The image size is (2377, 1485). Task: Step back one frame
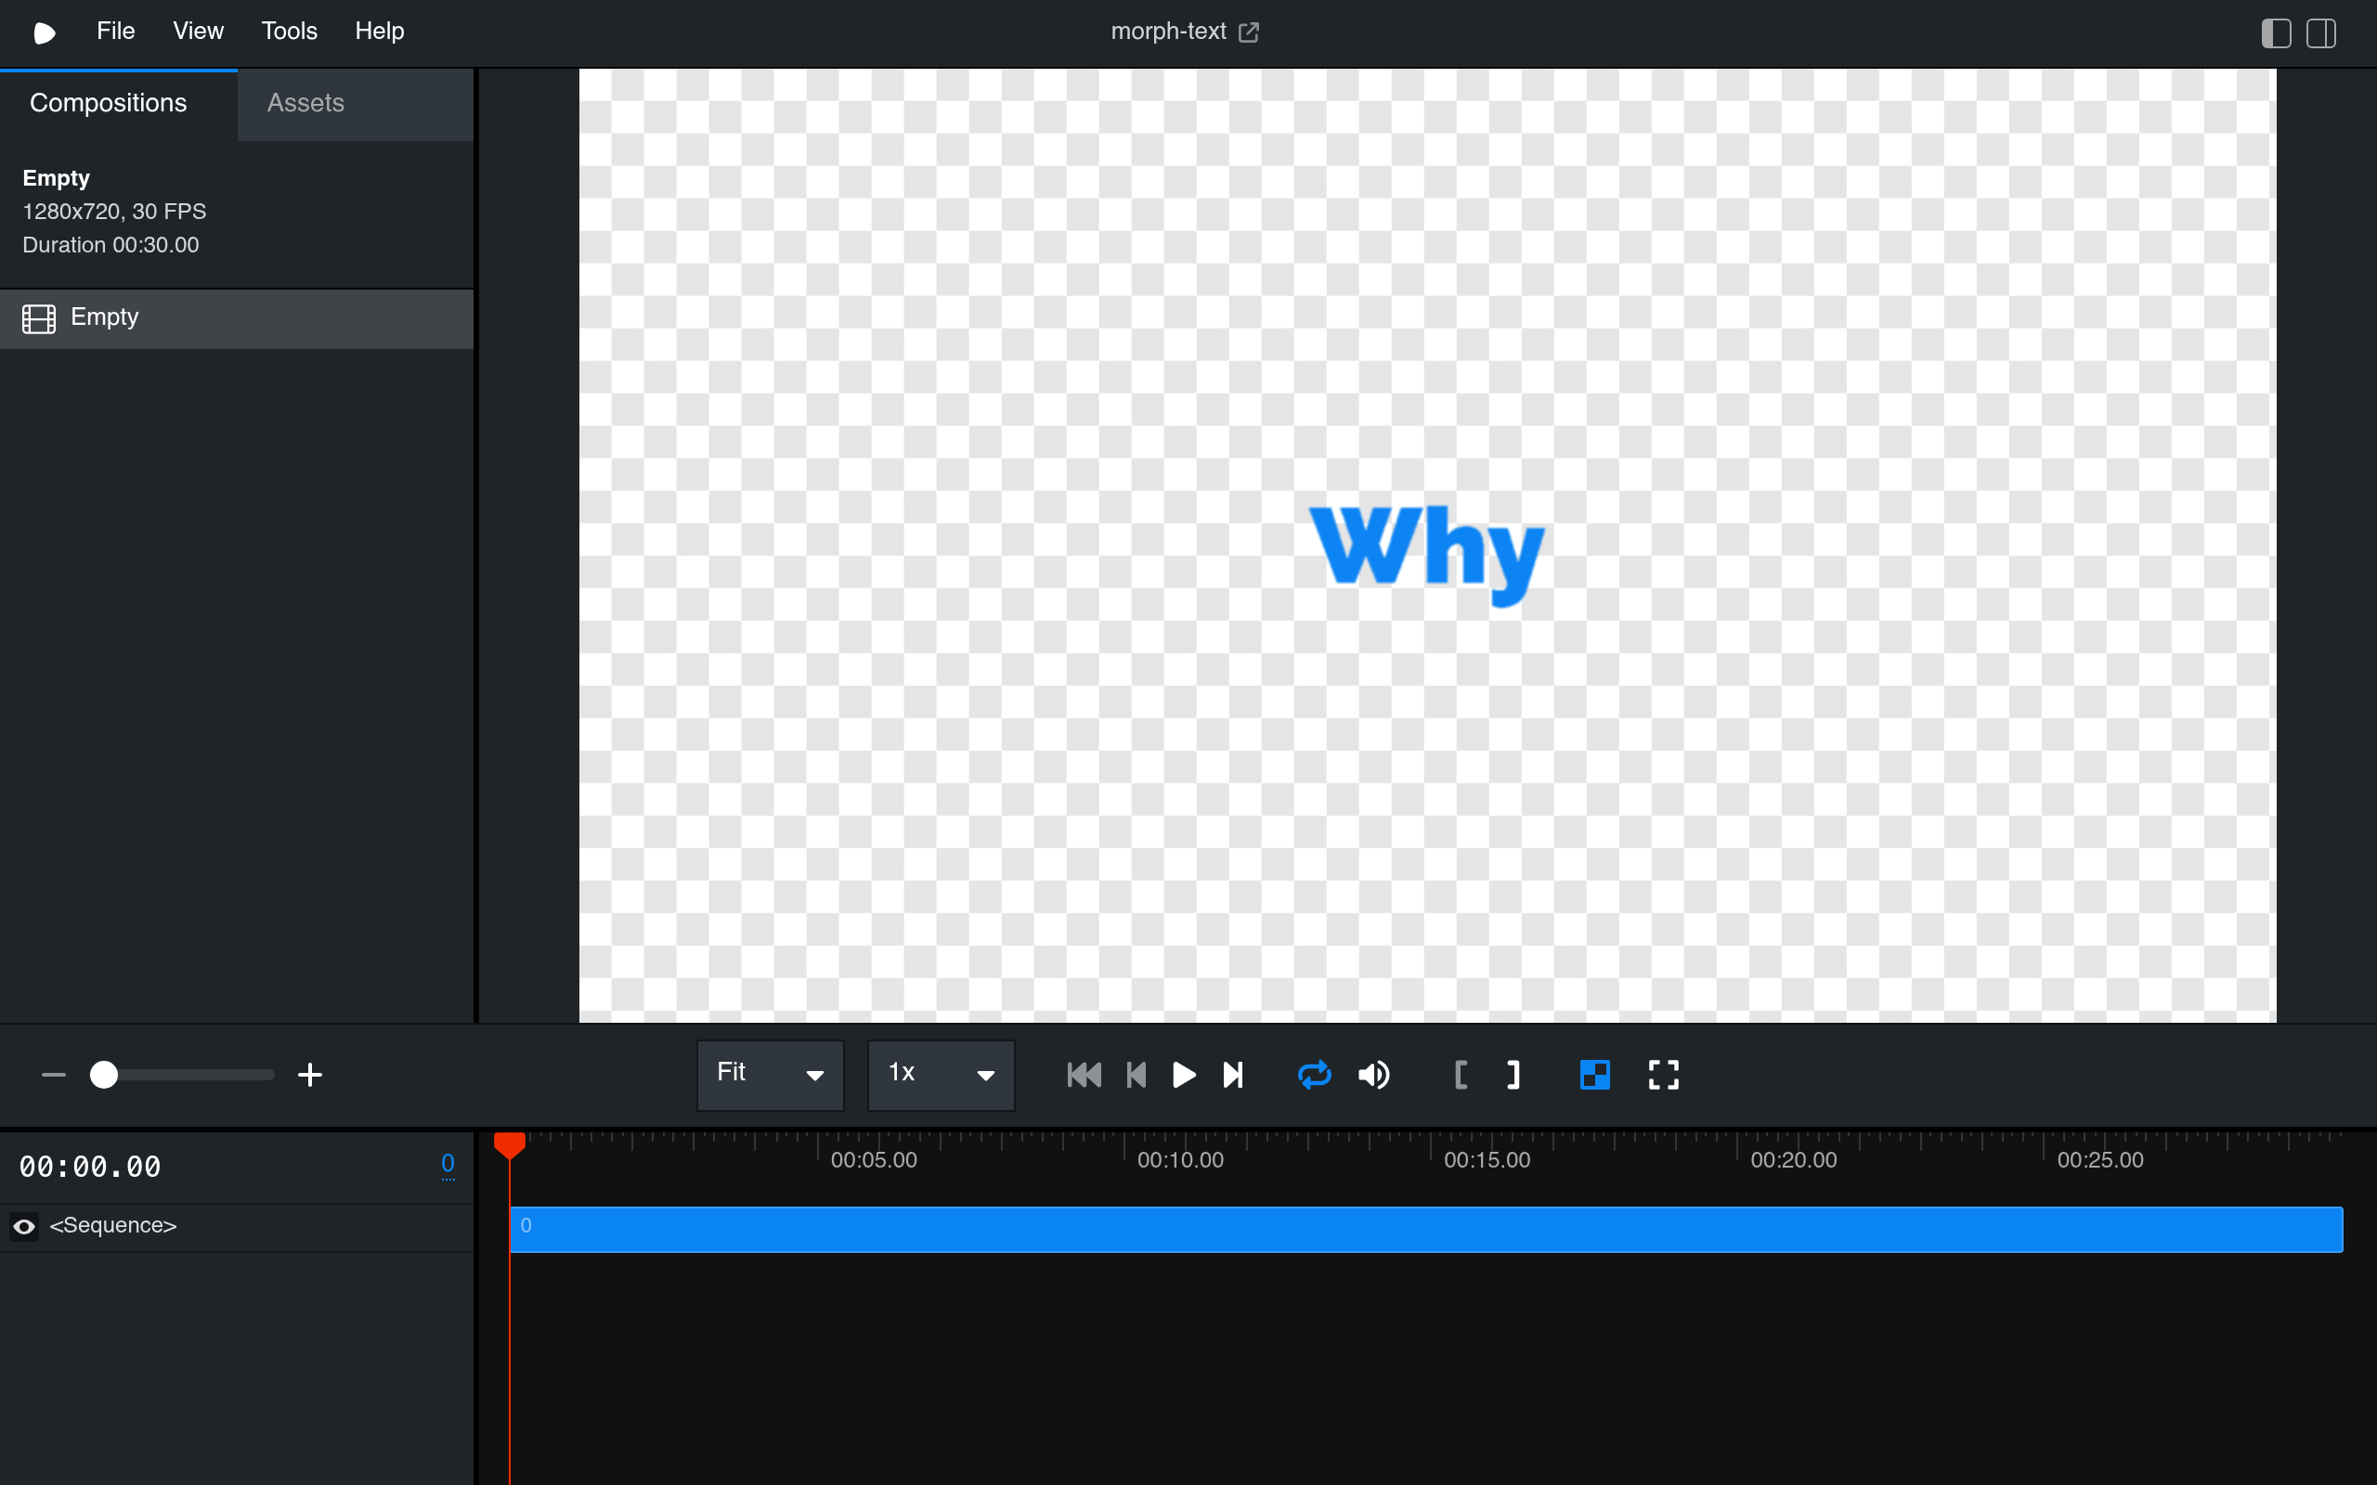point(1137,1075)
